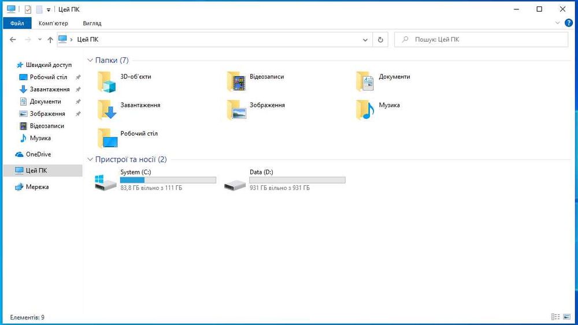Open the 3D-об'єкти folder icon
This screenshot has height=325, width=578.
pyautogui.click(x=107, y=82)
